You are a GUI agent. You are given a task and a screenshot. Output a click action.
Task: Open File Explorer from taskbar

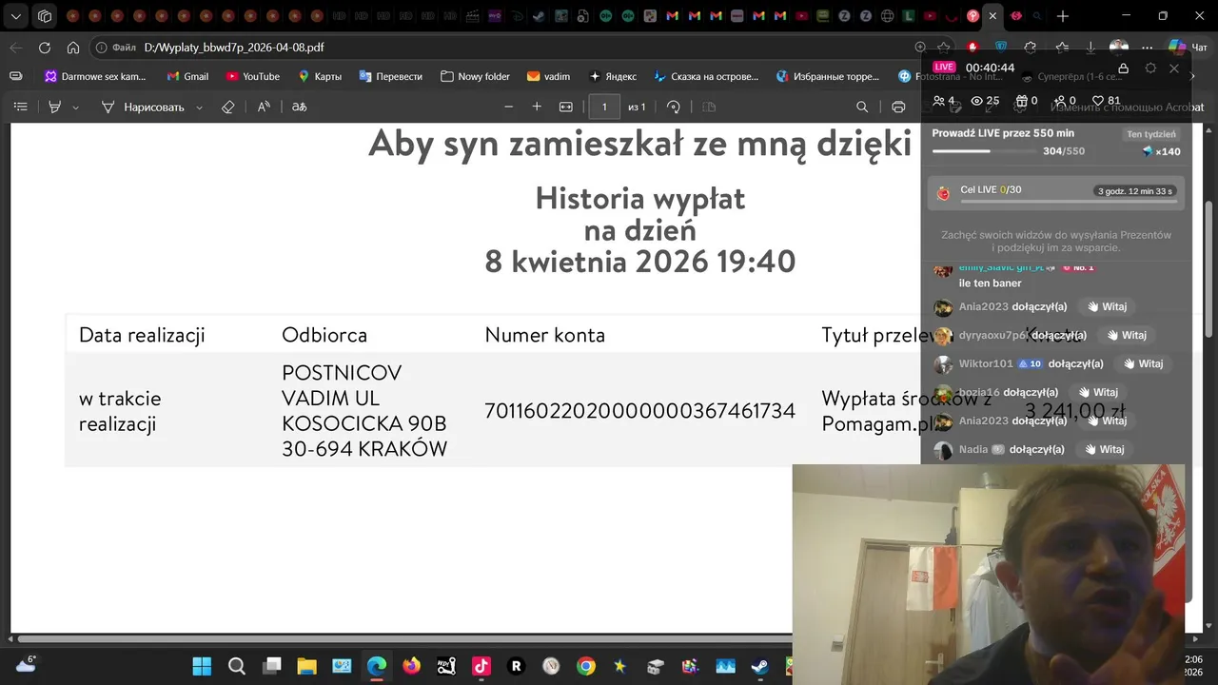click(306, 666)
